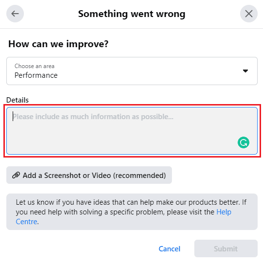Viewport: 263px width, 265px height.
Task: Open the Choose an area combo box
Action: [132, 71]
